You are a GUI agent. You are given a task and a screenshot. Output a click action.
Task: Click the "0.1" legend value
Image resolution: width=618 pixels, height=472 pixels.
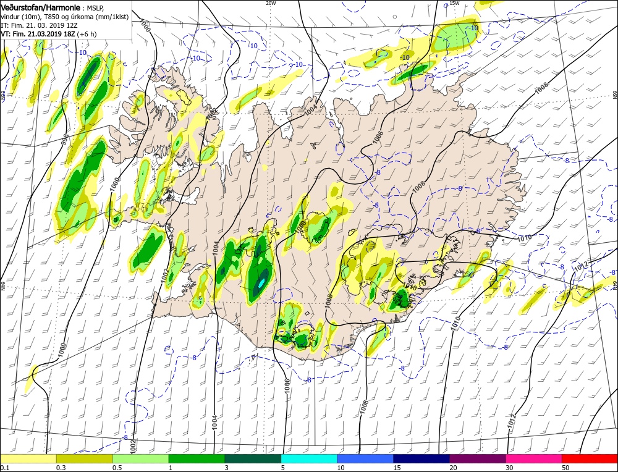click(4, 467)
